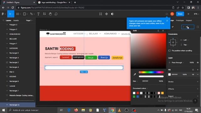
Task: Click the Present play button
Action: pyautogui.click(x=188, y=14)
